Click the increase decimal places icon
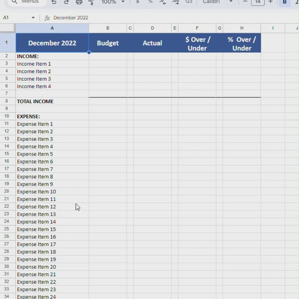 [x=176, y=2]
